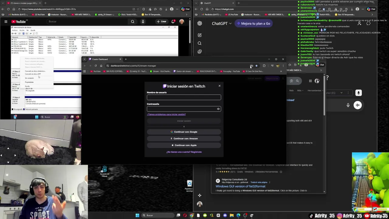Click Continuar con: Amazon
The height and width of the screenshot is (219, 389).
point(184,138)
